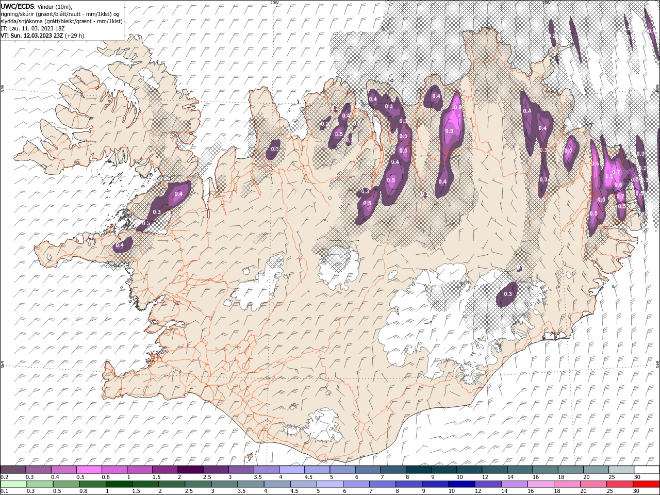Click the lower legend swatch between 3 and 3.5
The width and height of the screenshot is (660, 495).
(224, 484)
